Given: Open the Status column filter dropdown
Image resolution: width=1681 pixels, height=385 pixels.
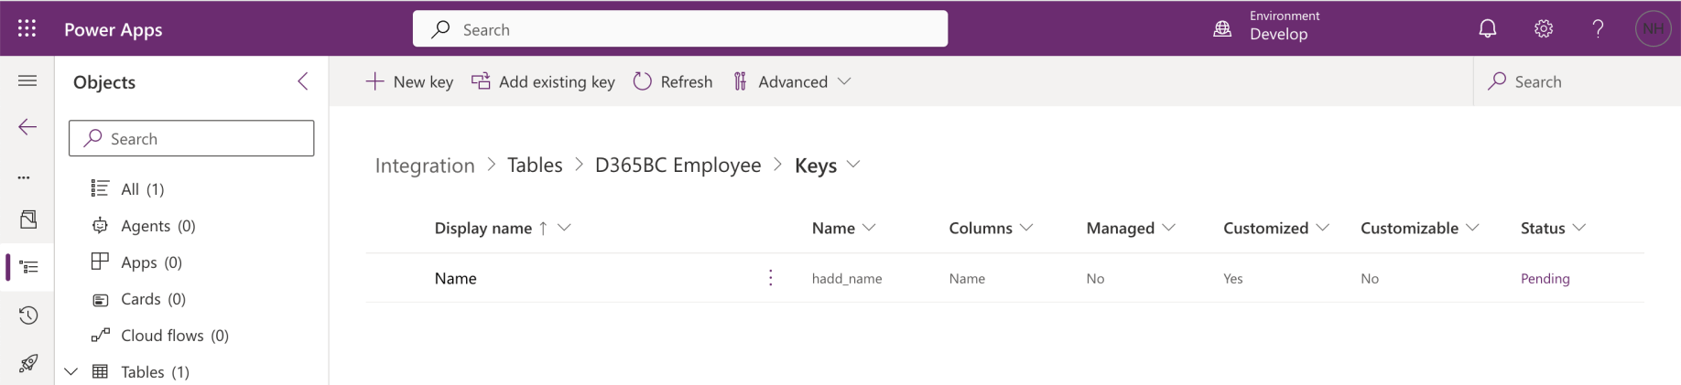Looking at the screenshot, I should (1579, 228).
